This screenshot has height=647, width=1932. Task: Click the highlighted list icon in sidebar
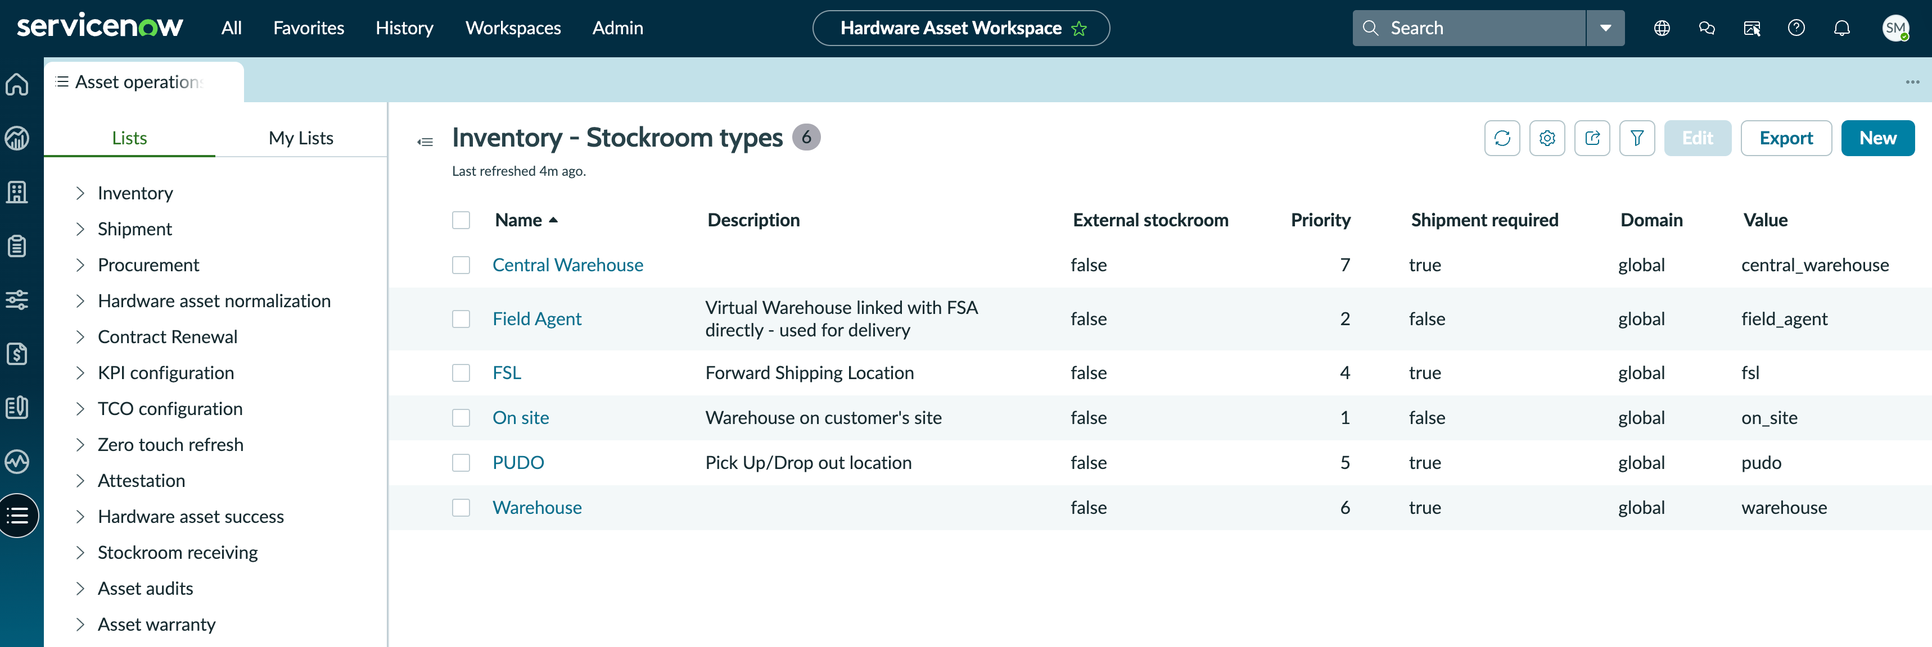(x=17, y=516)
